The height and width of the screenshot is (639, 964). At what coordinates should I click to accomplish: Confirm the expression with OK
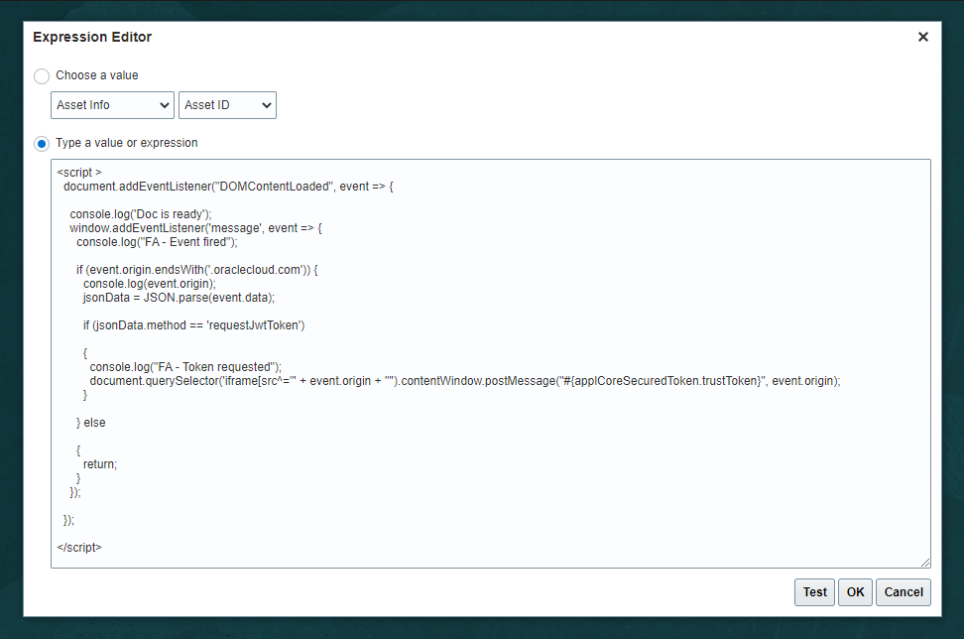[855, 592]
